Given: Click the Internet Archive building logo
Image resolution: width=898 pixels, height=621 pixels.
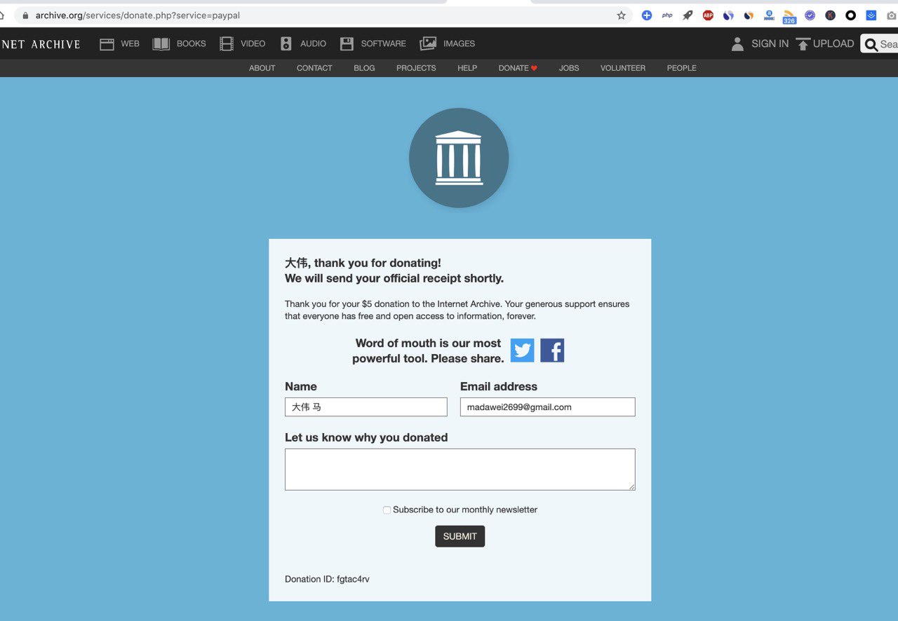Looking at the screenshot, I should click(459, 158).
